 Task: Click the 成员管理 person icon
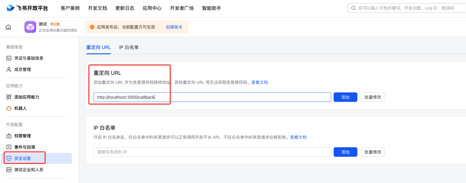[9, 69]
